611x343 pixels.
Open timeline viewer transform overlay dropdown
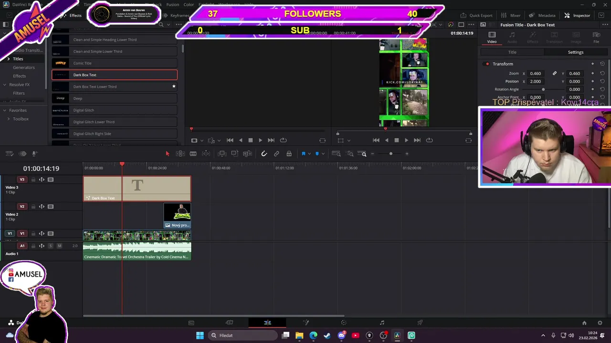pyautogui.click(x=348, y=141)
